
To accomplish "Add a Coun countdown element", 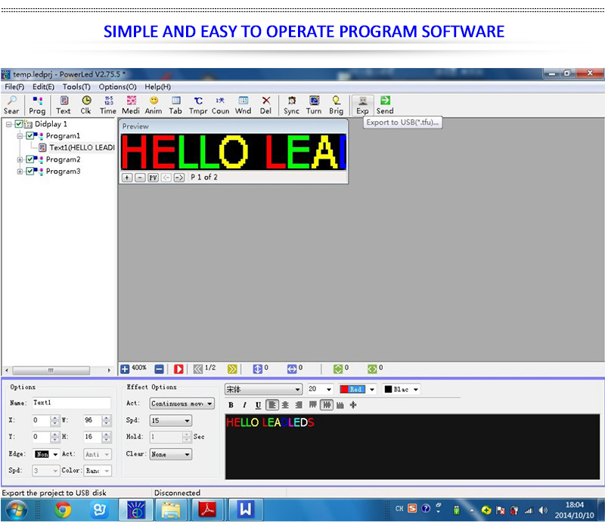I will 220,105.
